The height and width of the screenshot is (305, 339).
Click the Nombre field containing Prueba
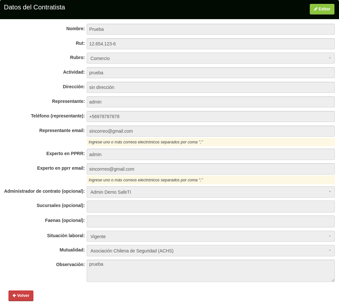click(x=210, y=29)
